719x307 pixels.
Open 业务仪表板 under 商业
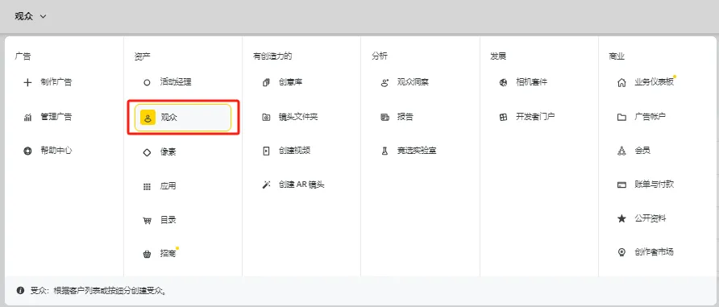655,82
